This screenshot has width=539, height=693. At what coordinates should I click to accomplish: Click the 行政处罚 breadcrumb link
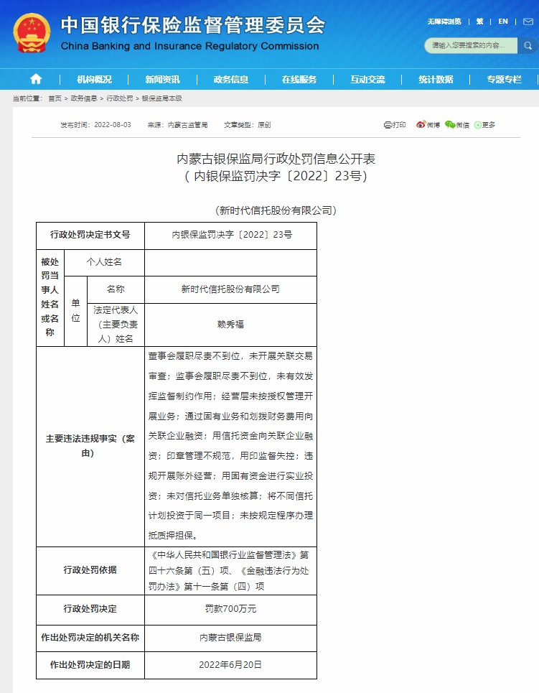pos(119,98)
